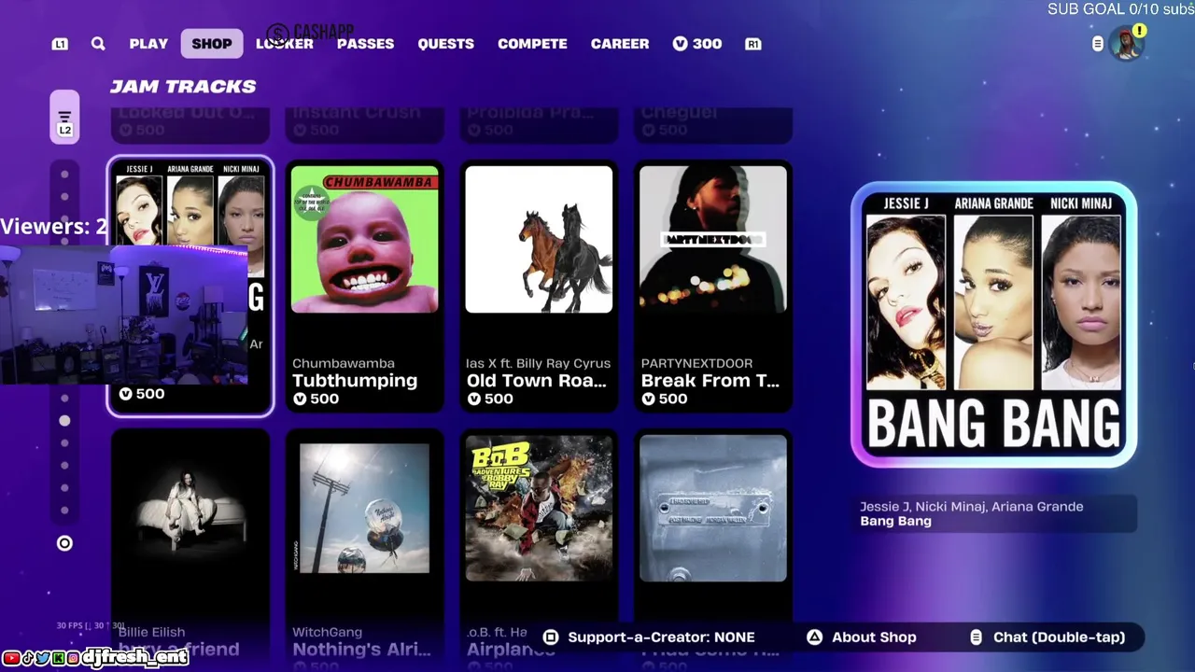Click the L2 shop sections icon

click(x=64, y=118)
